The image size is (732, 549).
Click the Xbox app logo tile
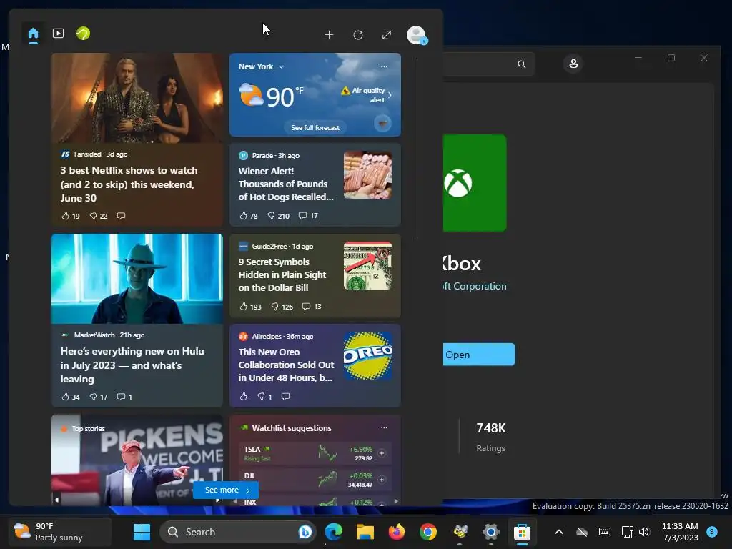[475, 183]
